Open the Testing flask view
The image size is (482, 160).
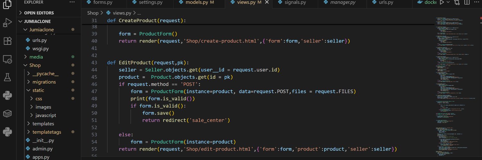click(7, 77)
